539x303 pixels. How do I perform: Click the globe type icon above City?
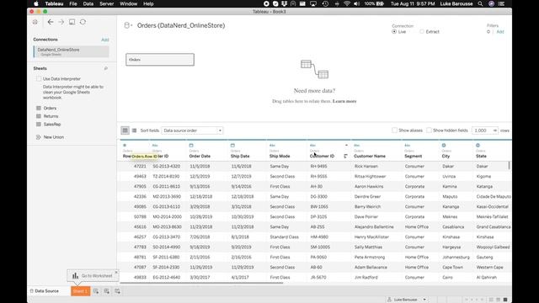444,146
